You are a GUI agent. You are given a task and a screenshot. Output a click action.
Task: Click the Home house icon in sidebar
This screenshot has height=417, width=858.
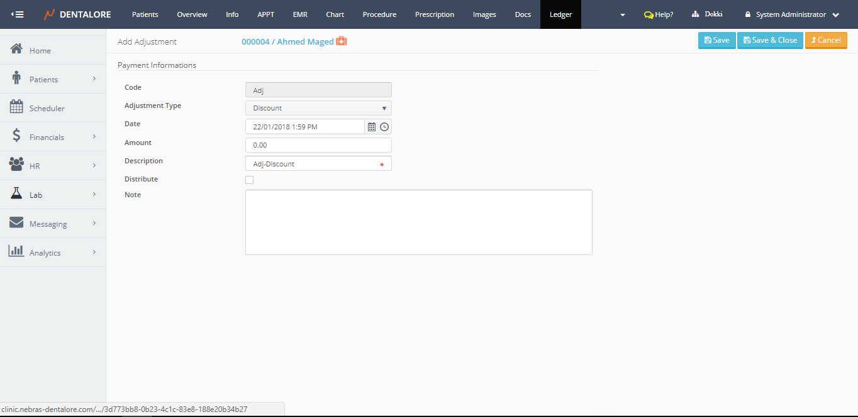[x=16, y=50]
